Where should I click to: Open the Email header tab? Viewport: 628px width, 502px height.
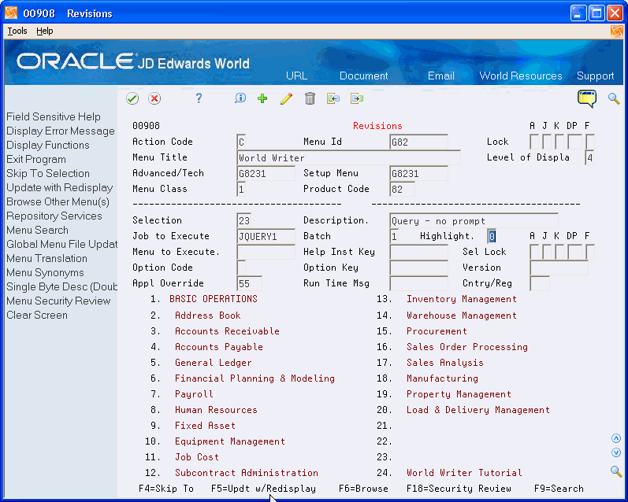[441, 76]
